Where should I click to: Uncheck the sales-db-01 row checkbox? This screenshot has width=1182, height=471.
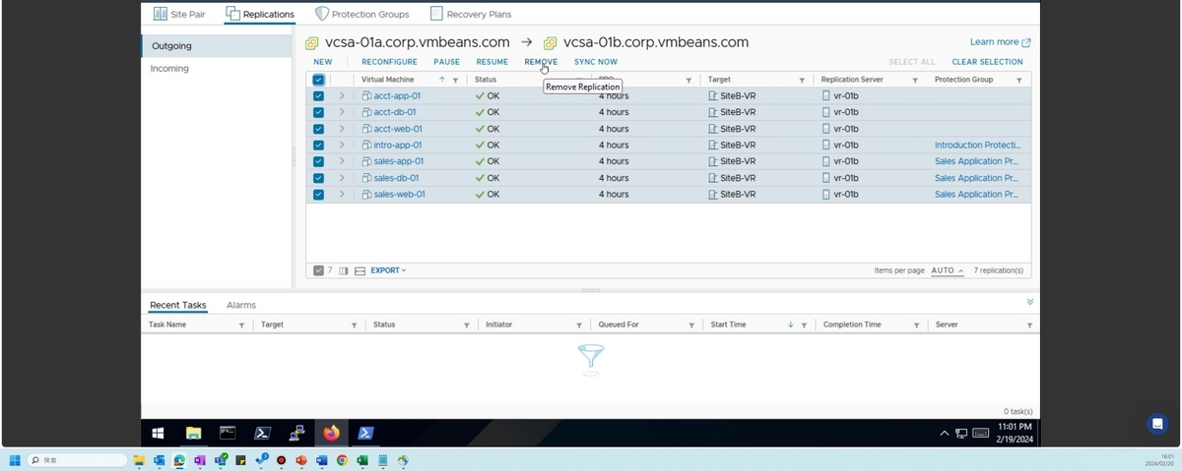318,178
